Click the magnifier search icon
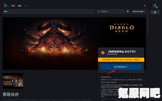This screenshot has height=101, width=162. (99, 12)
